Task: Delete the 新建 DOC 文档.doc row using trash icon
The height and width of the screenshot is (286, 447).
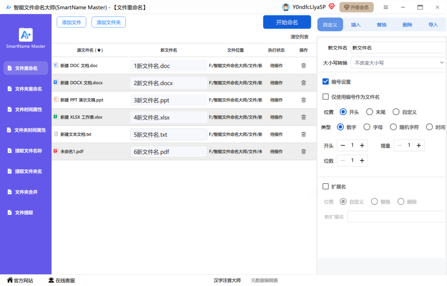Action: click(x=303, y=66)
